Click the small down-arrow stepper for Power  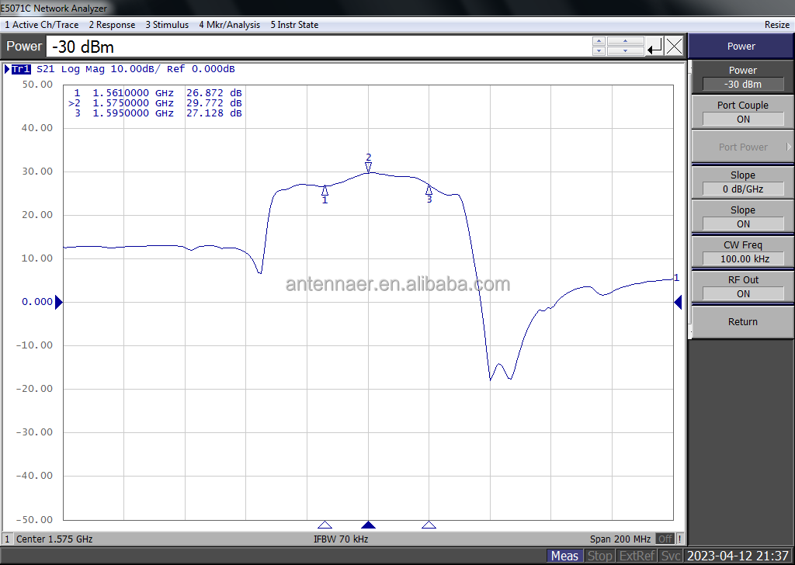(x=599, y=51)
